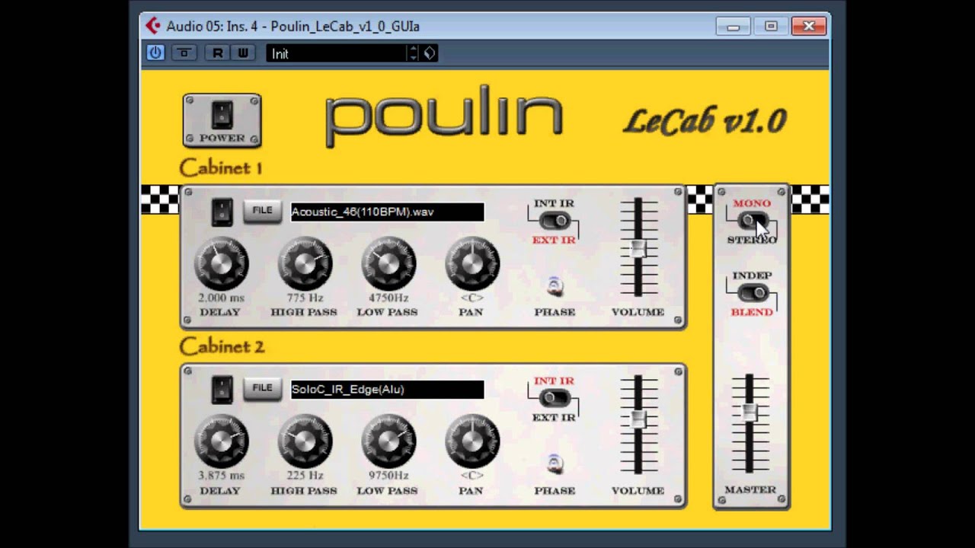Screen dimensions: 975x548
Task: Click the Cabinet 1 heading
Action: tap(221, 167)
